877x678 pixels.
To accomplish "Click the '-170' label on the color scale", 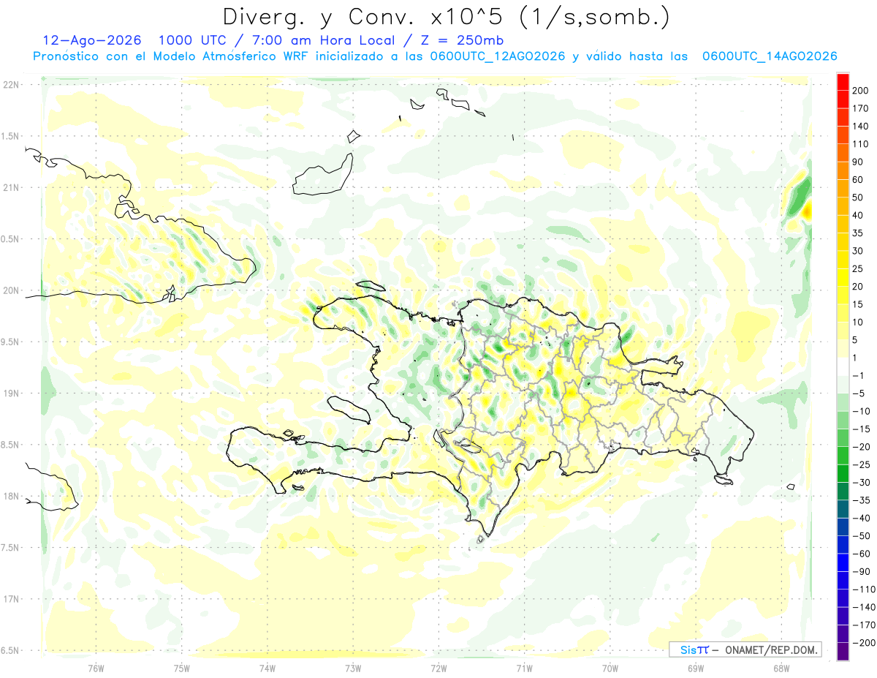I will (x=865, y=625).
